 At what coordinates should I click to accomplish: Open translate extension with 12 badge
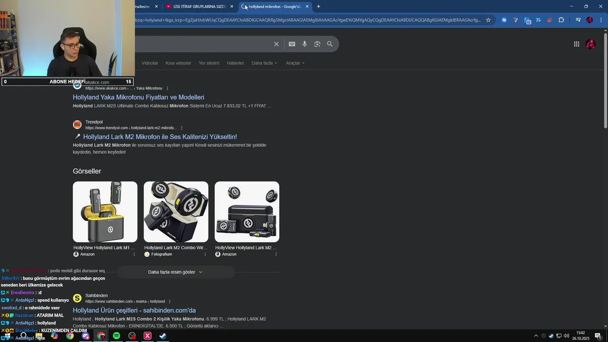coord(527,20)
